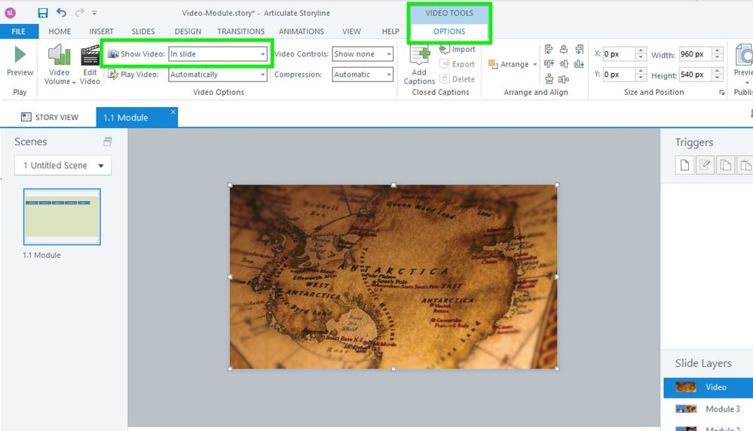
Task: Switch to the HELP ribbon tab
Action: pos(390,31)
